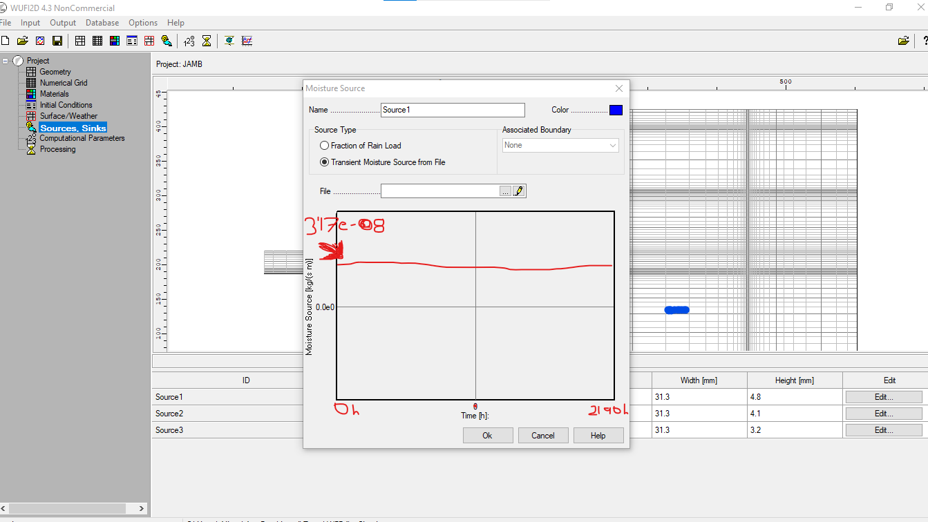This screenshot has height=522, width=928.
Task: Click the Surface/Weather red grid toolbar icon
Action: pyautogui.click(x=149, y=41)
